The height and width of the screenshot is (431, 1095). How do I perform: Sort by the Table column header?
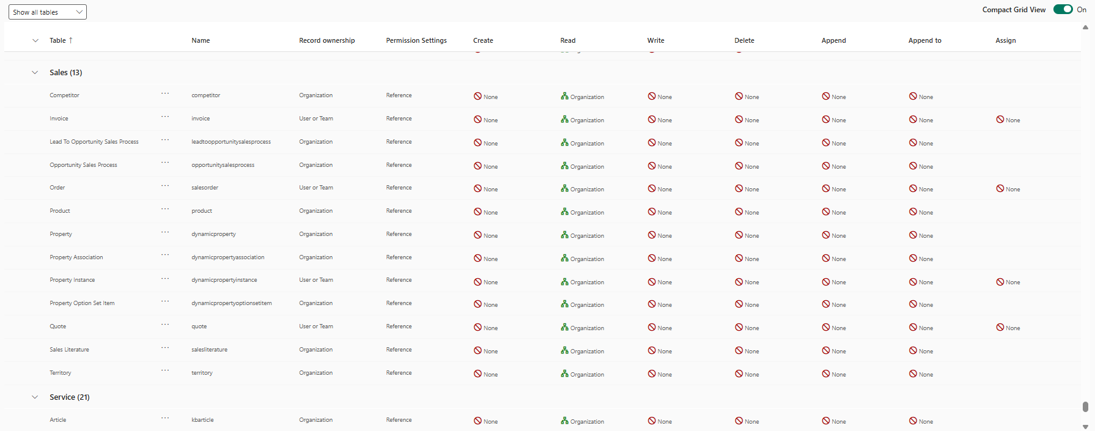tap(58, 40)
